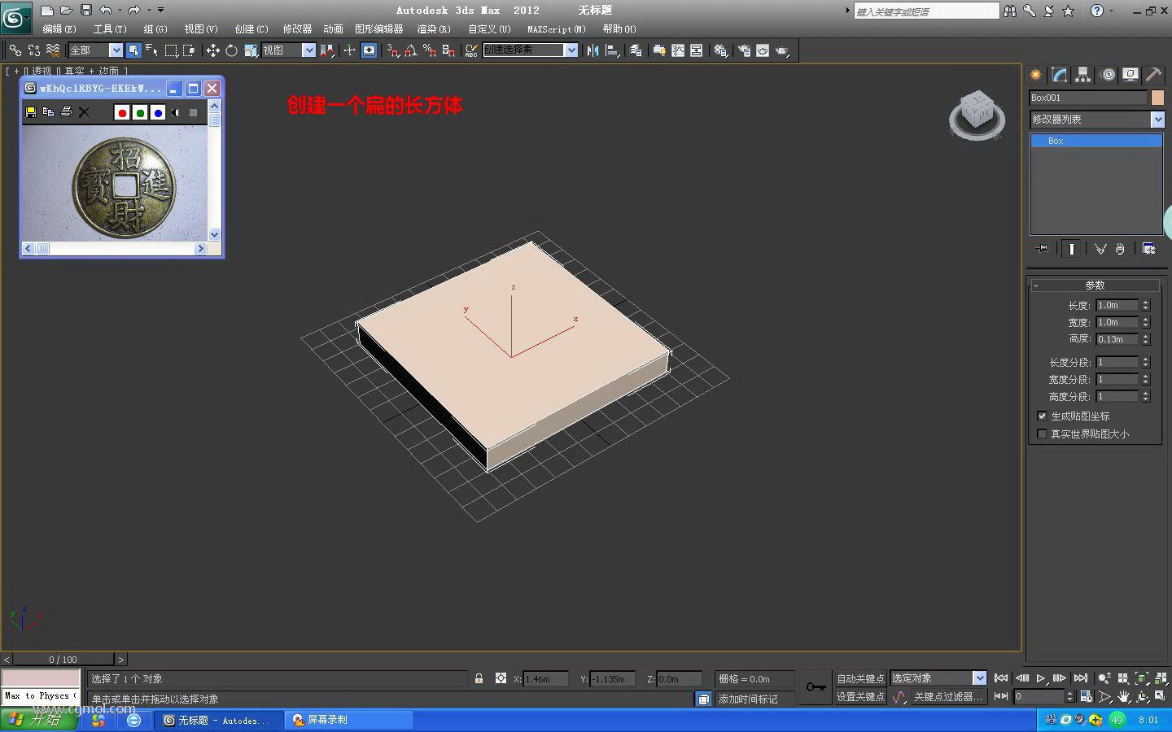
Task: Click the Mirror tool icon
Action: 593,50
